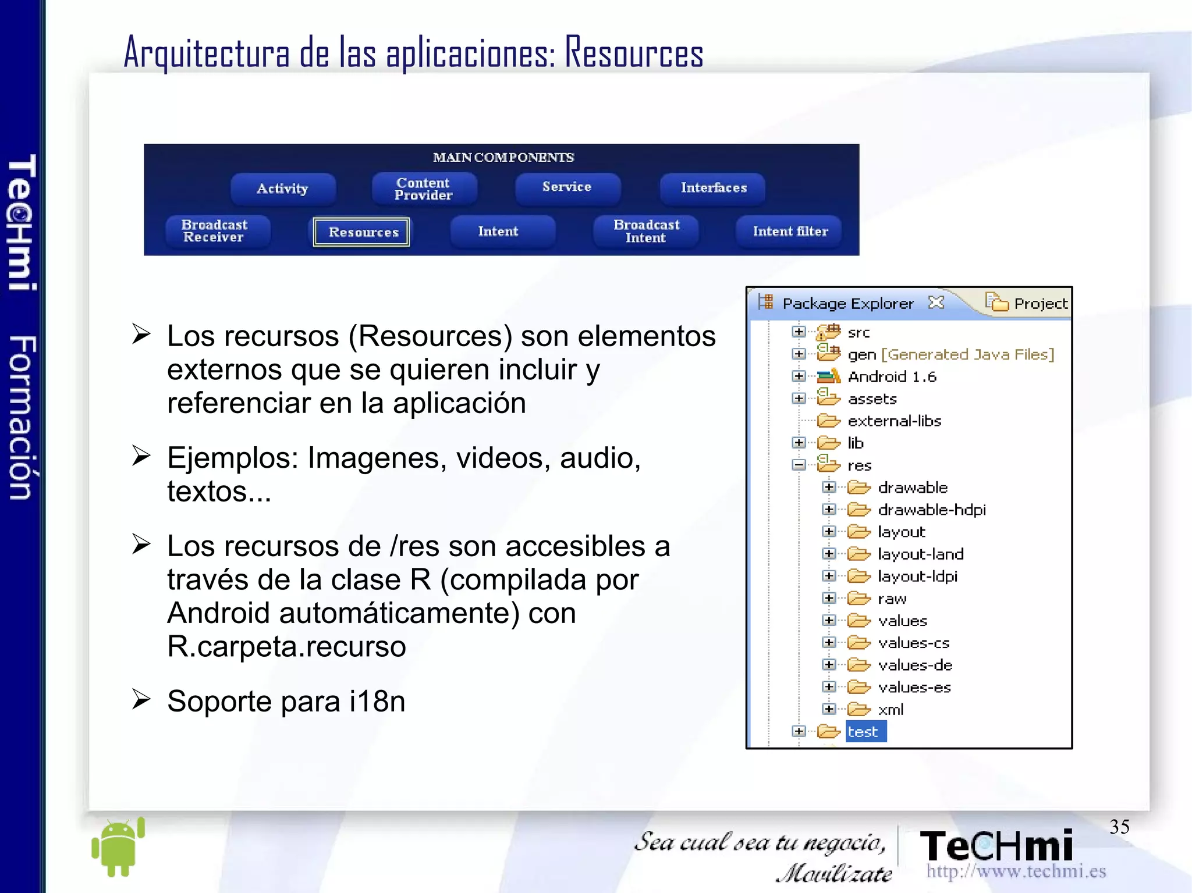Click the assets folder icon
The image size is (1192, 893).
pos(829,398)
